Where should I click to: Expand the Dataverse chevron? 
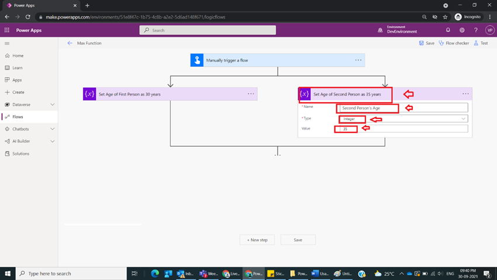52,104
